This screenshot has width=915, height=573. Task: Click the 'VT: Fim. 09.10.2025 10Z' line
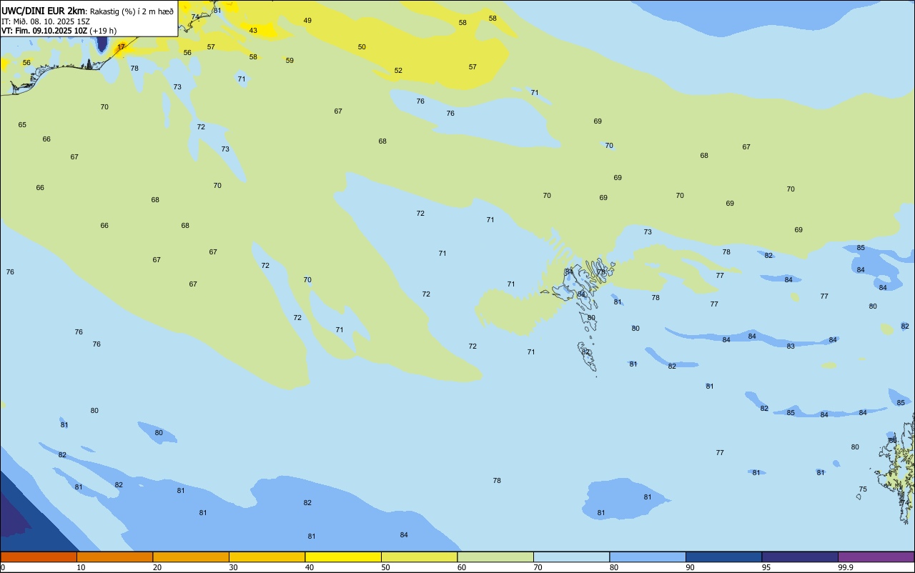pyautogui.click(x=44, y=31)
